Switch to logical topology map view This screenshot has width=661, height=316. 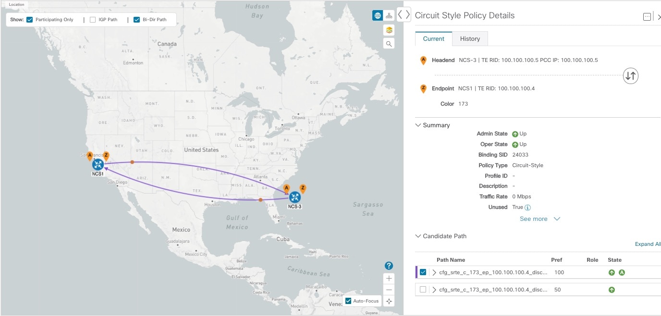(389, 16)
